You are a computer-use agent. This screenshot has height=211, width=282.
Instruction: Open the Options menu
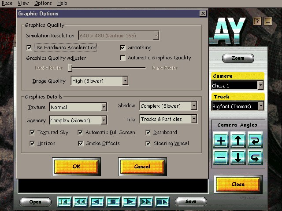pyautogui.click(x=43, y=3)
